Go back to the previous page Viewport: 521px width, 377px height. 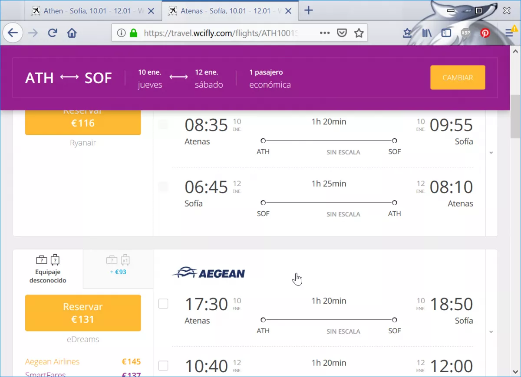point(13,33)
